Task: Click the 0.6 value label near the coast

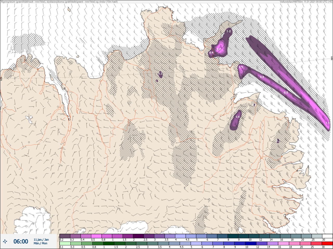Action: tap(241, 67)
